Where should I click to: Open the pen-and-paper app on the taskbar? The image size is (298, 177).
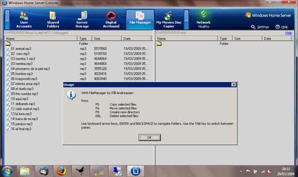[99, 171]
